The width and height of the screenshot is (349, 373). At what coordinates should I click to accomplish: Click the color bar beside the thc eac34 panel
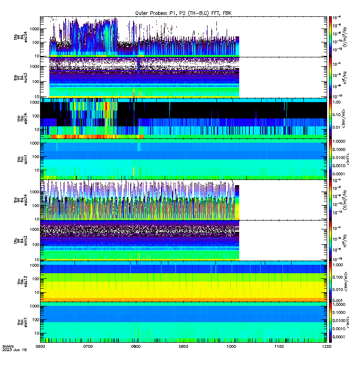(x=330, y=200)
